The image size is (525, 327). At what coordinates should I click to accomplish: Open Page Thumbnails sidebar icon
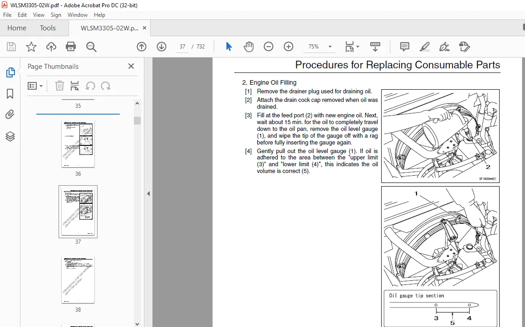point(10,72)
